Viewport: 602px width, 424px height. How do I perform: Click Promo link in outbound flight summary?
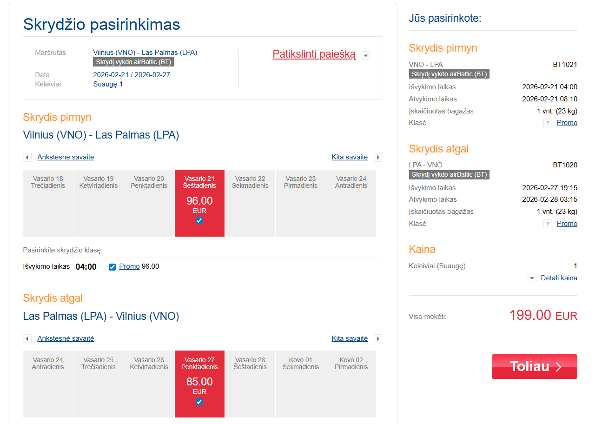(567, 123)
